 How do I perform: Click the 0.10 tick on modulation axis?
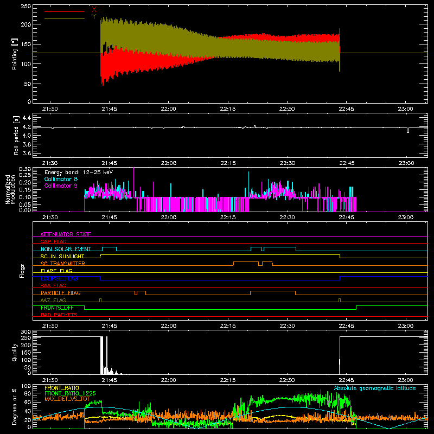point(24,197)
